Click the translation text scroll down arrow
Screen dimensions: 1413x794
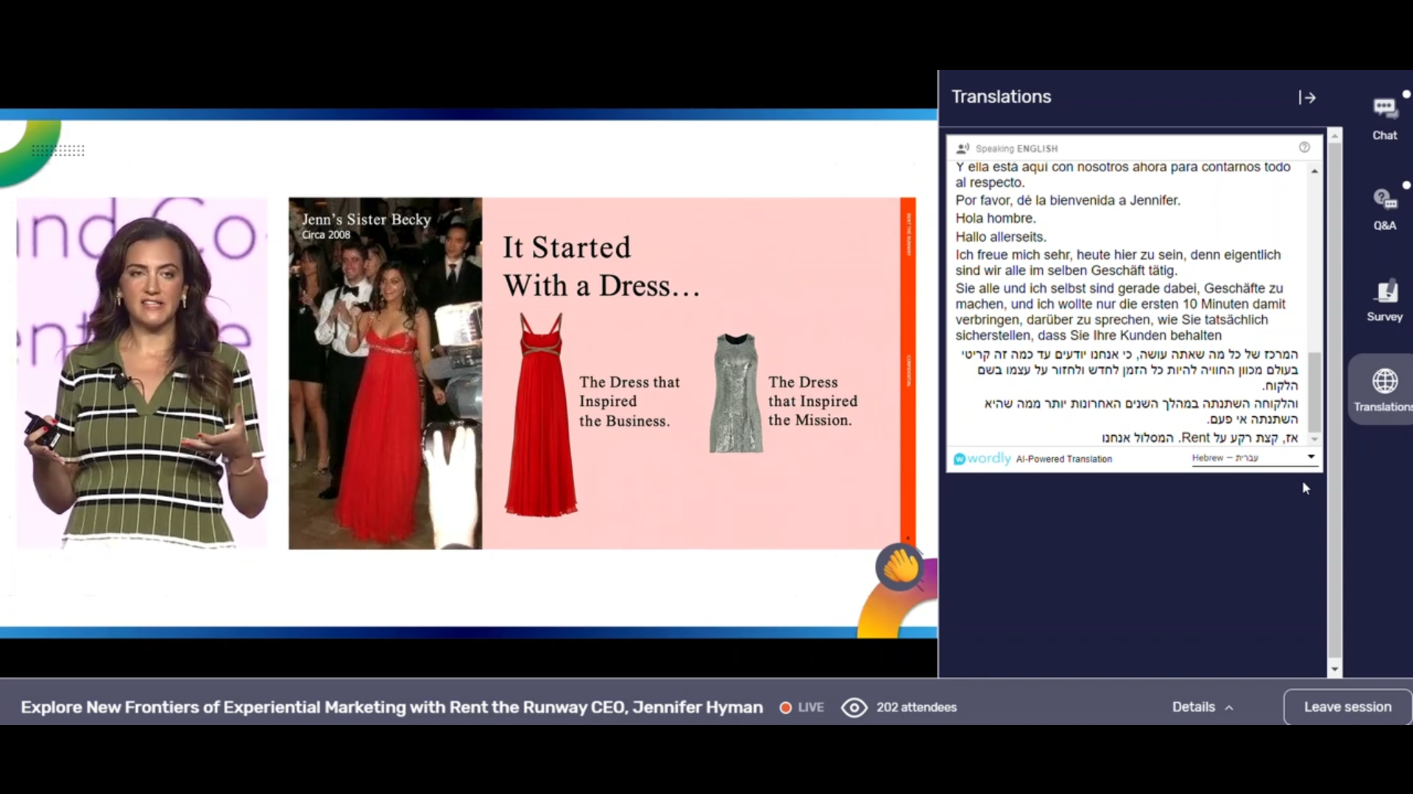(x=1314, y=439)
